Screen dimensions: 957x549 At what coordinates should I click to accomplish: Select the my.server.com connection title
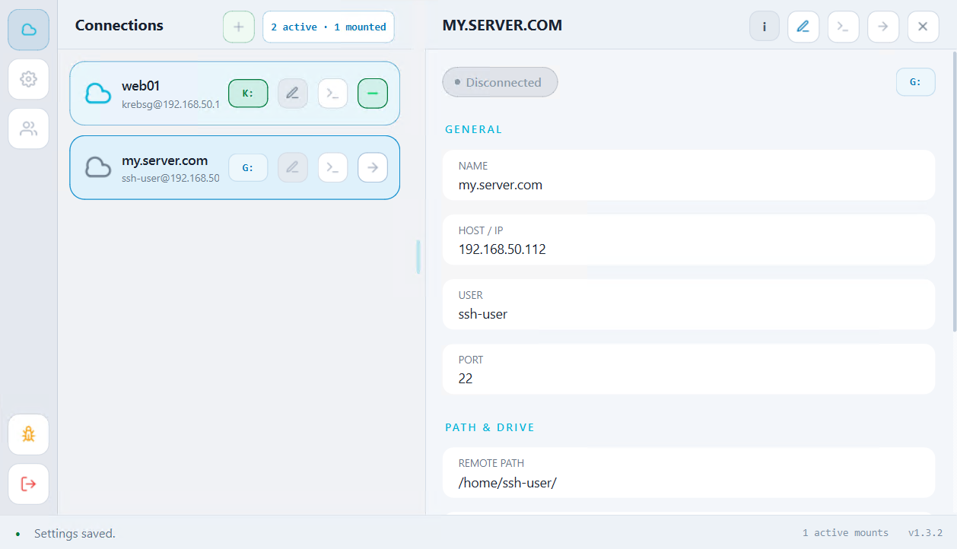coord(165,160)
